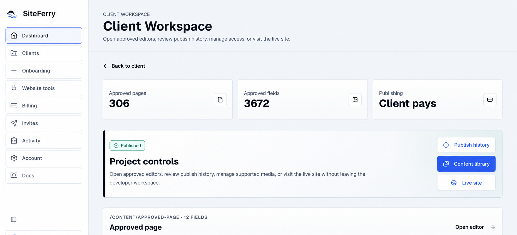Open Invites from the sidebar
517x235 pixels.
[x=44, y=123]
